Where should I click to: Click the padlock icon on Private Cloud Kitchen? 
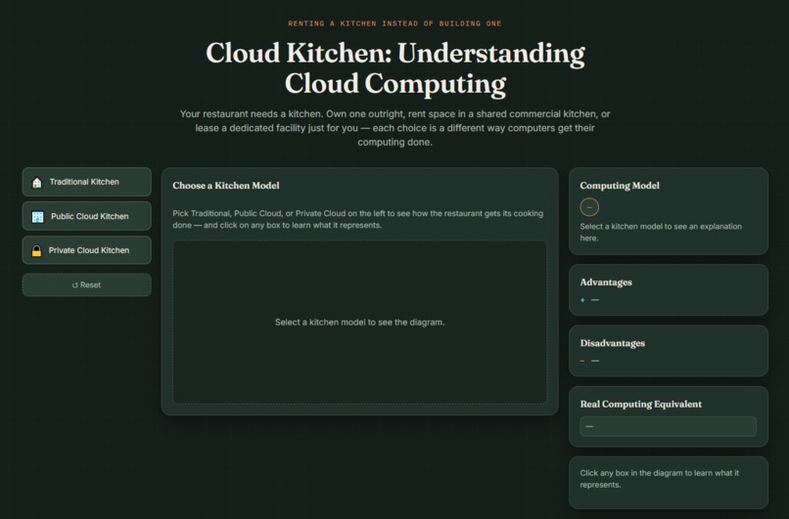pyautogui.click(x=37, y=251)
